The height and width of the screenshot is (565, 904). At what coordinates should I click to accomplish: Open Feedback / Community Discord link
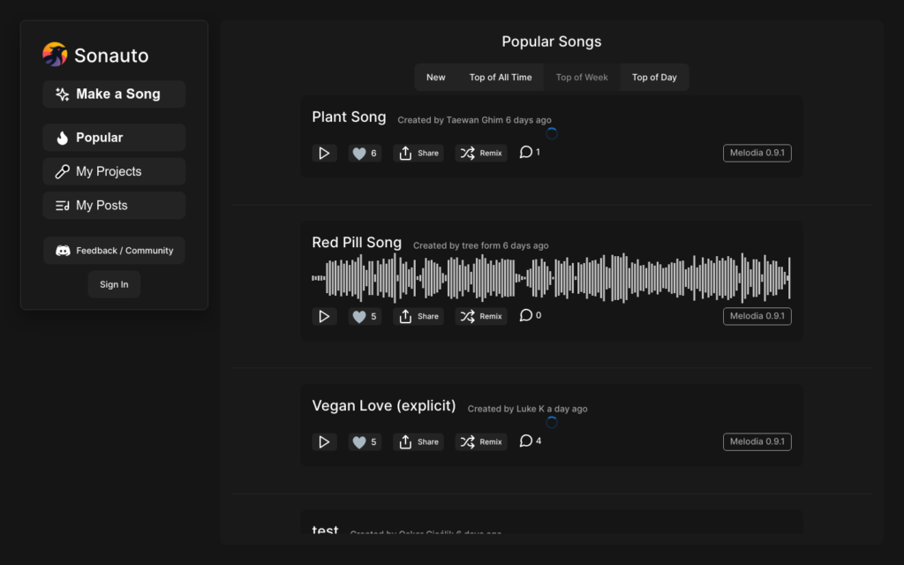[114, 250]
